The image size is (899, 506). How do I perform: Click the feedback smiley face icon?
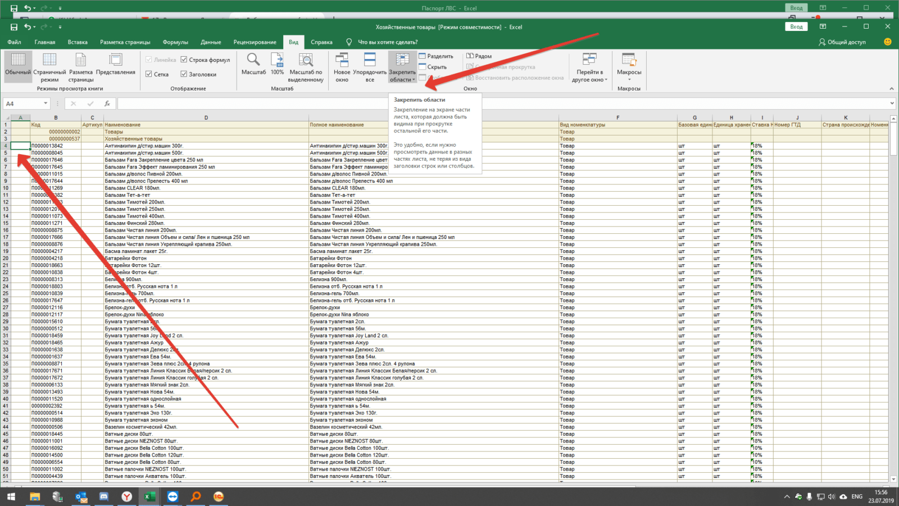[888, 42]
